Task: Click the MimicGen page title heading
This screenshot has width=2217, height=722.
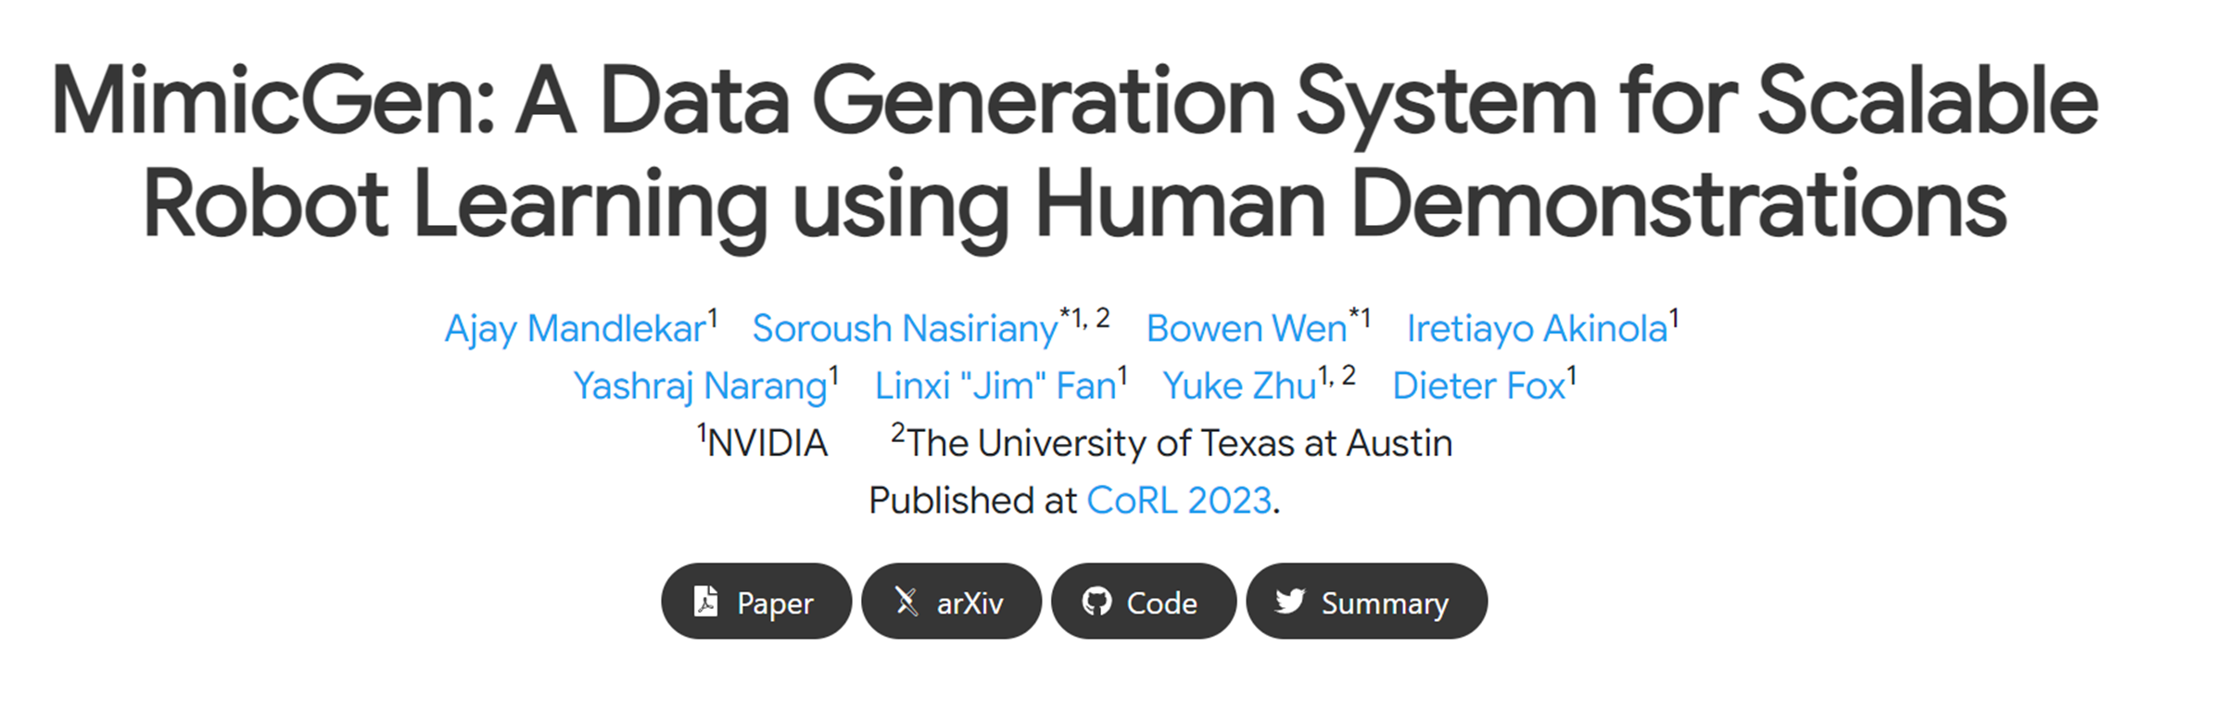Action: point(1075,151)
